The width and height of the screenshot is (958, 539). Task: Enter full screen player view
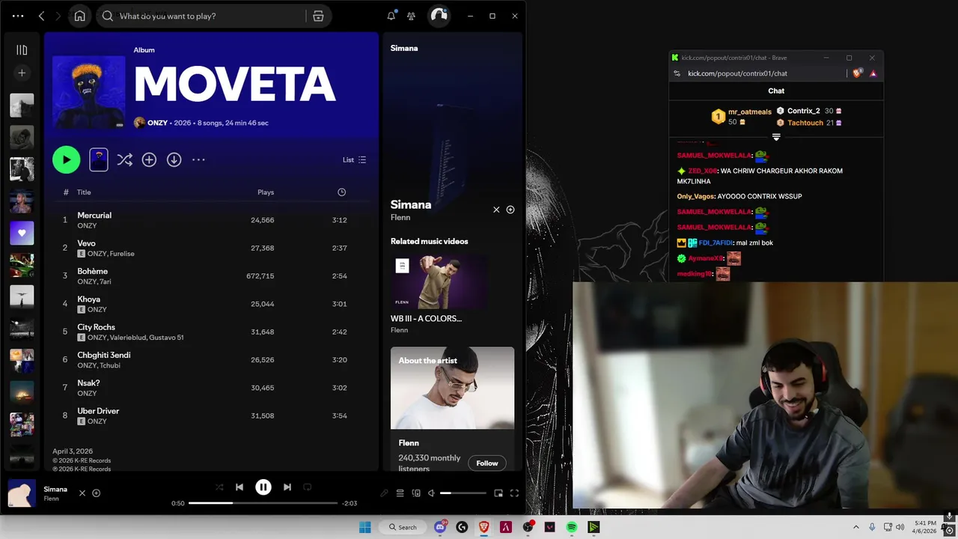[x=514, y=493]
